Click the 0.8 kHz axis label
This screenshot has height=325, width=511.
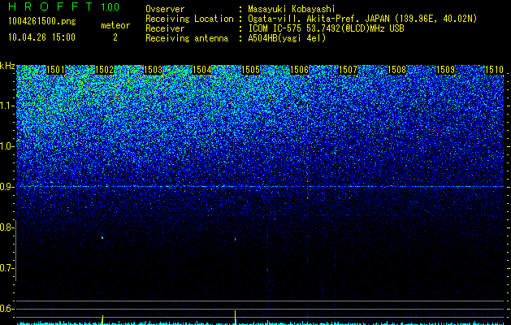pyautogui.click(x=6, y=227)
